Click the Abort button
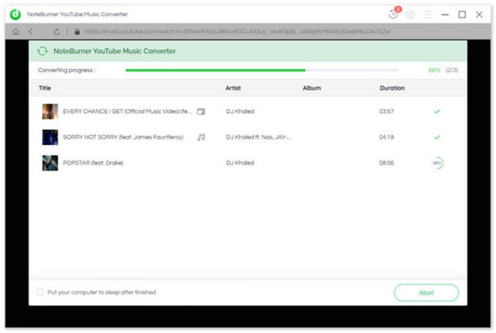 click(426, 293)
